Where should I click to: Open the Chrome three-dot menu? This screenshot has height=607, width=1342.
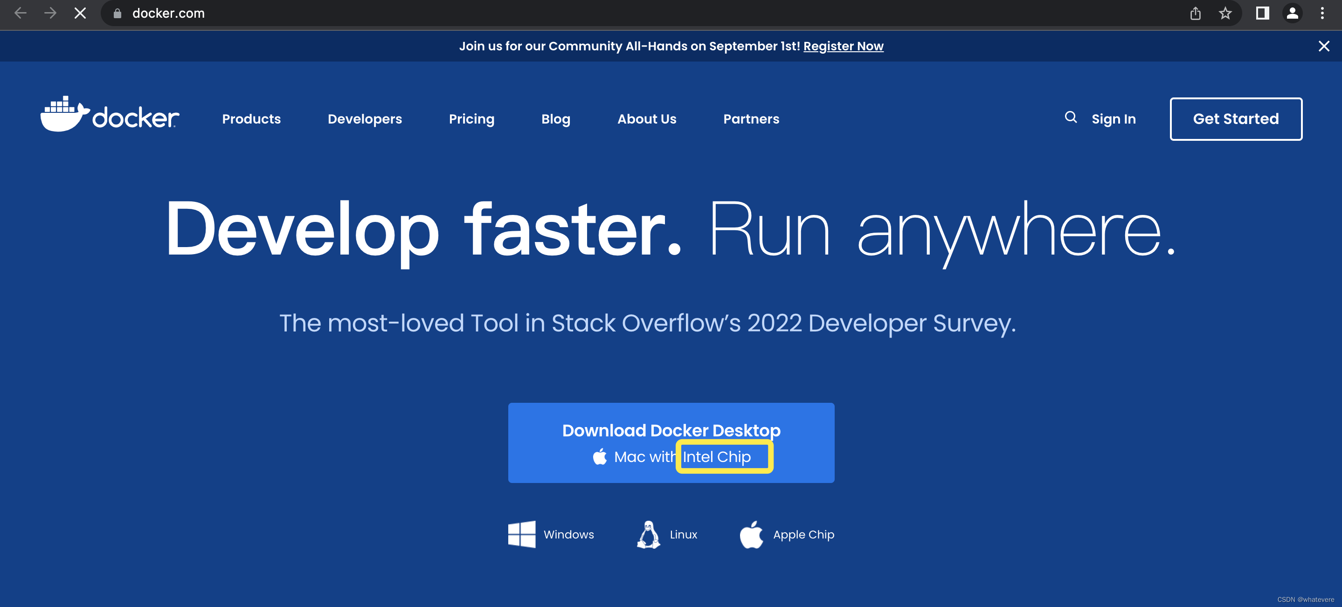click(x=1322, y=13)
